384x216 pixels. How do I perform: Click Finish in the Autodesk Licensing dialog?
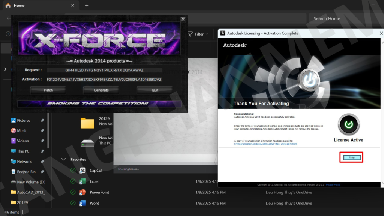[352, 157]
